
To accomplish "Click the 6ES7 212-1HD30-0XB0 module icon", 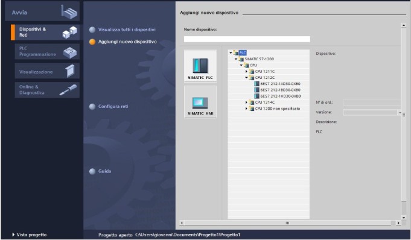I will (x=256, y=96).
